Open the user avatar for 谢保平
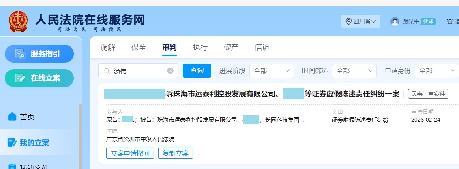The image size is (459, 169). pos(395,21)
